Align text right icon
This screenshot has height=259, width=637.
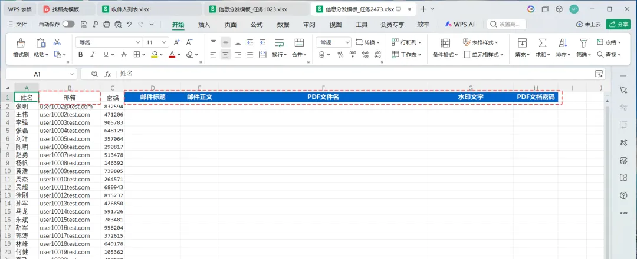click(x=238, y=54)
